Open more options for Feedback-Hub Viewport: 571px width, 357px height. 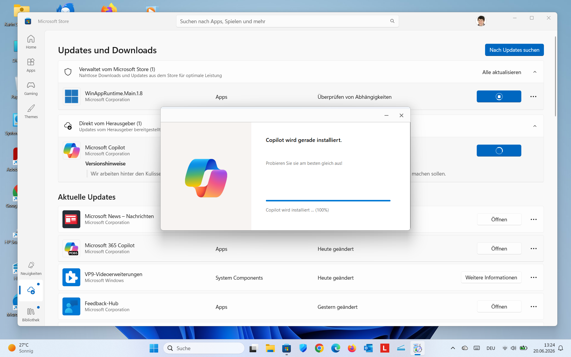click(x=534, y=306)
